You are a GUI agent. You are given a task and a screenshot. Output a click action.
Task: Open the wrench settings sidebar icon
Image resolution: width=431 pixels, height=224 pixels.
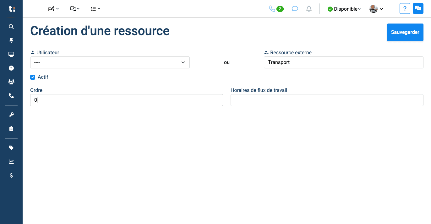(x=11, y=115)
